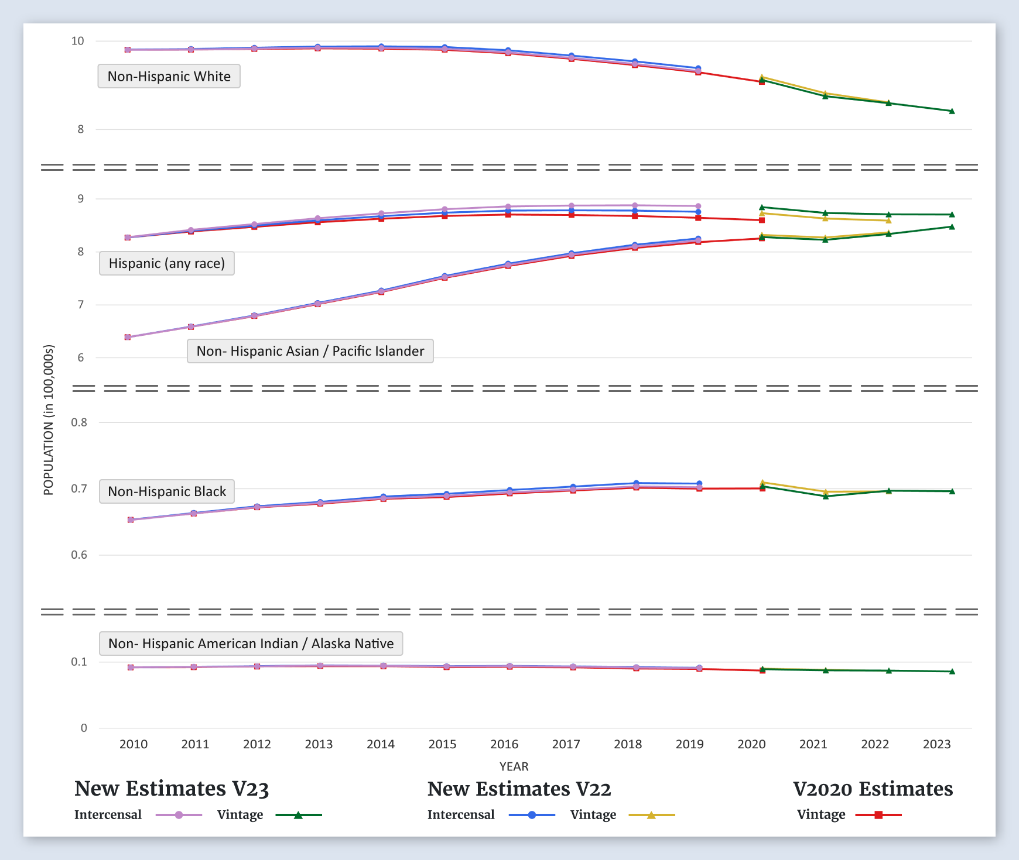Select the Non-Hispanic Black series label
This screenshot has width=1019, height=860.
[167, 492]
